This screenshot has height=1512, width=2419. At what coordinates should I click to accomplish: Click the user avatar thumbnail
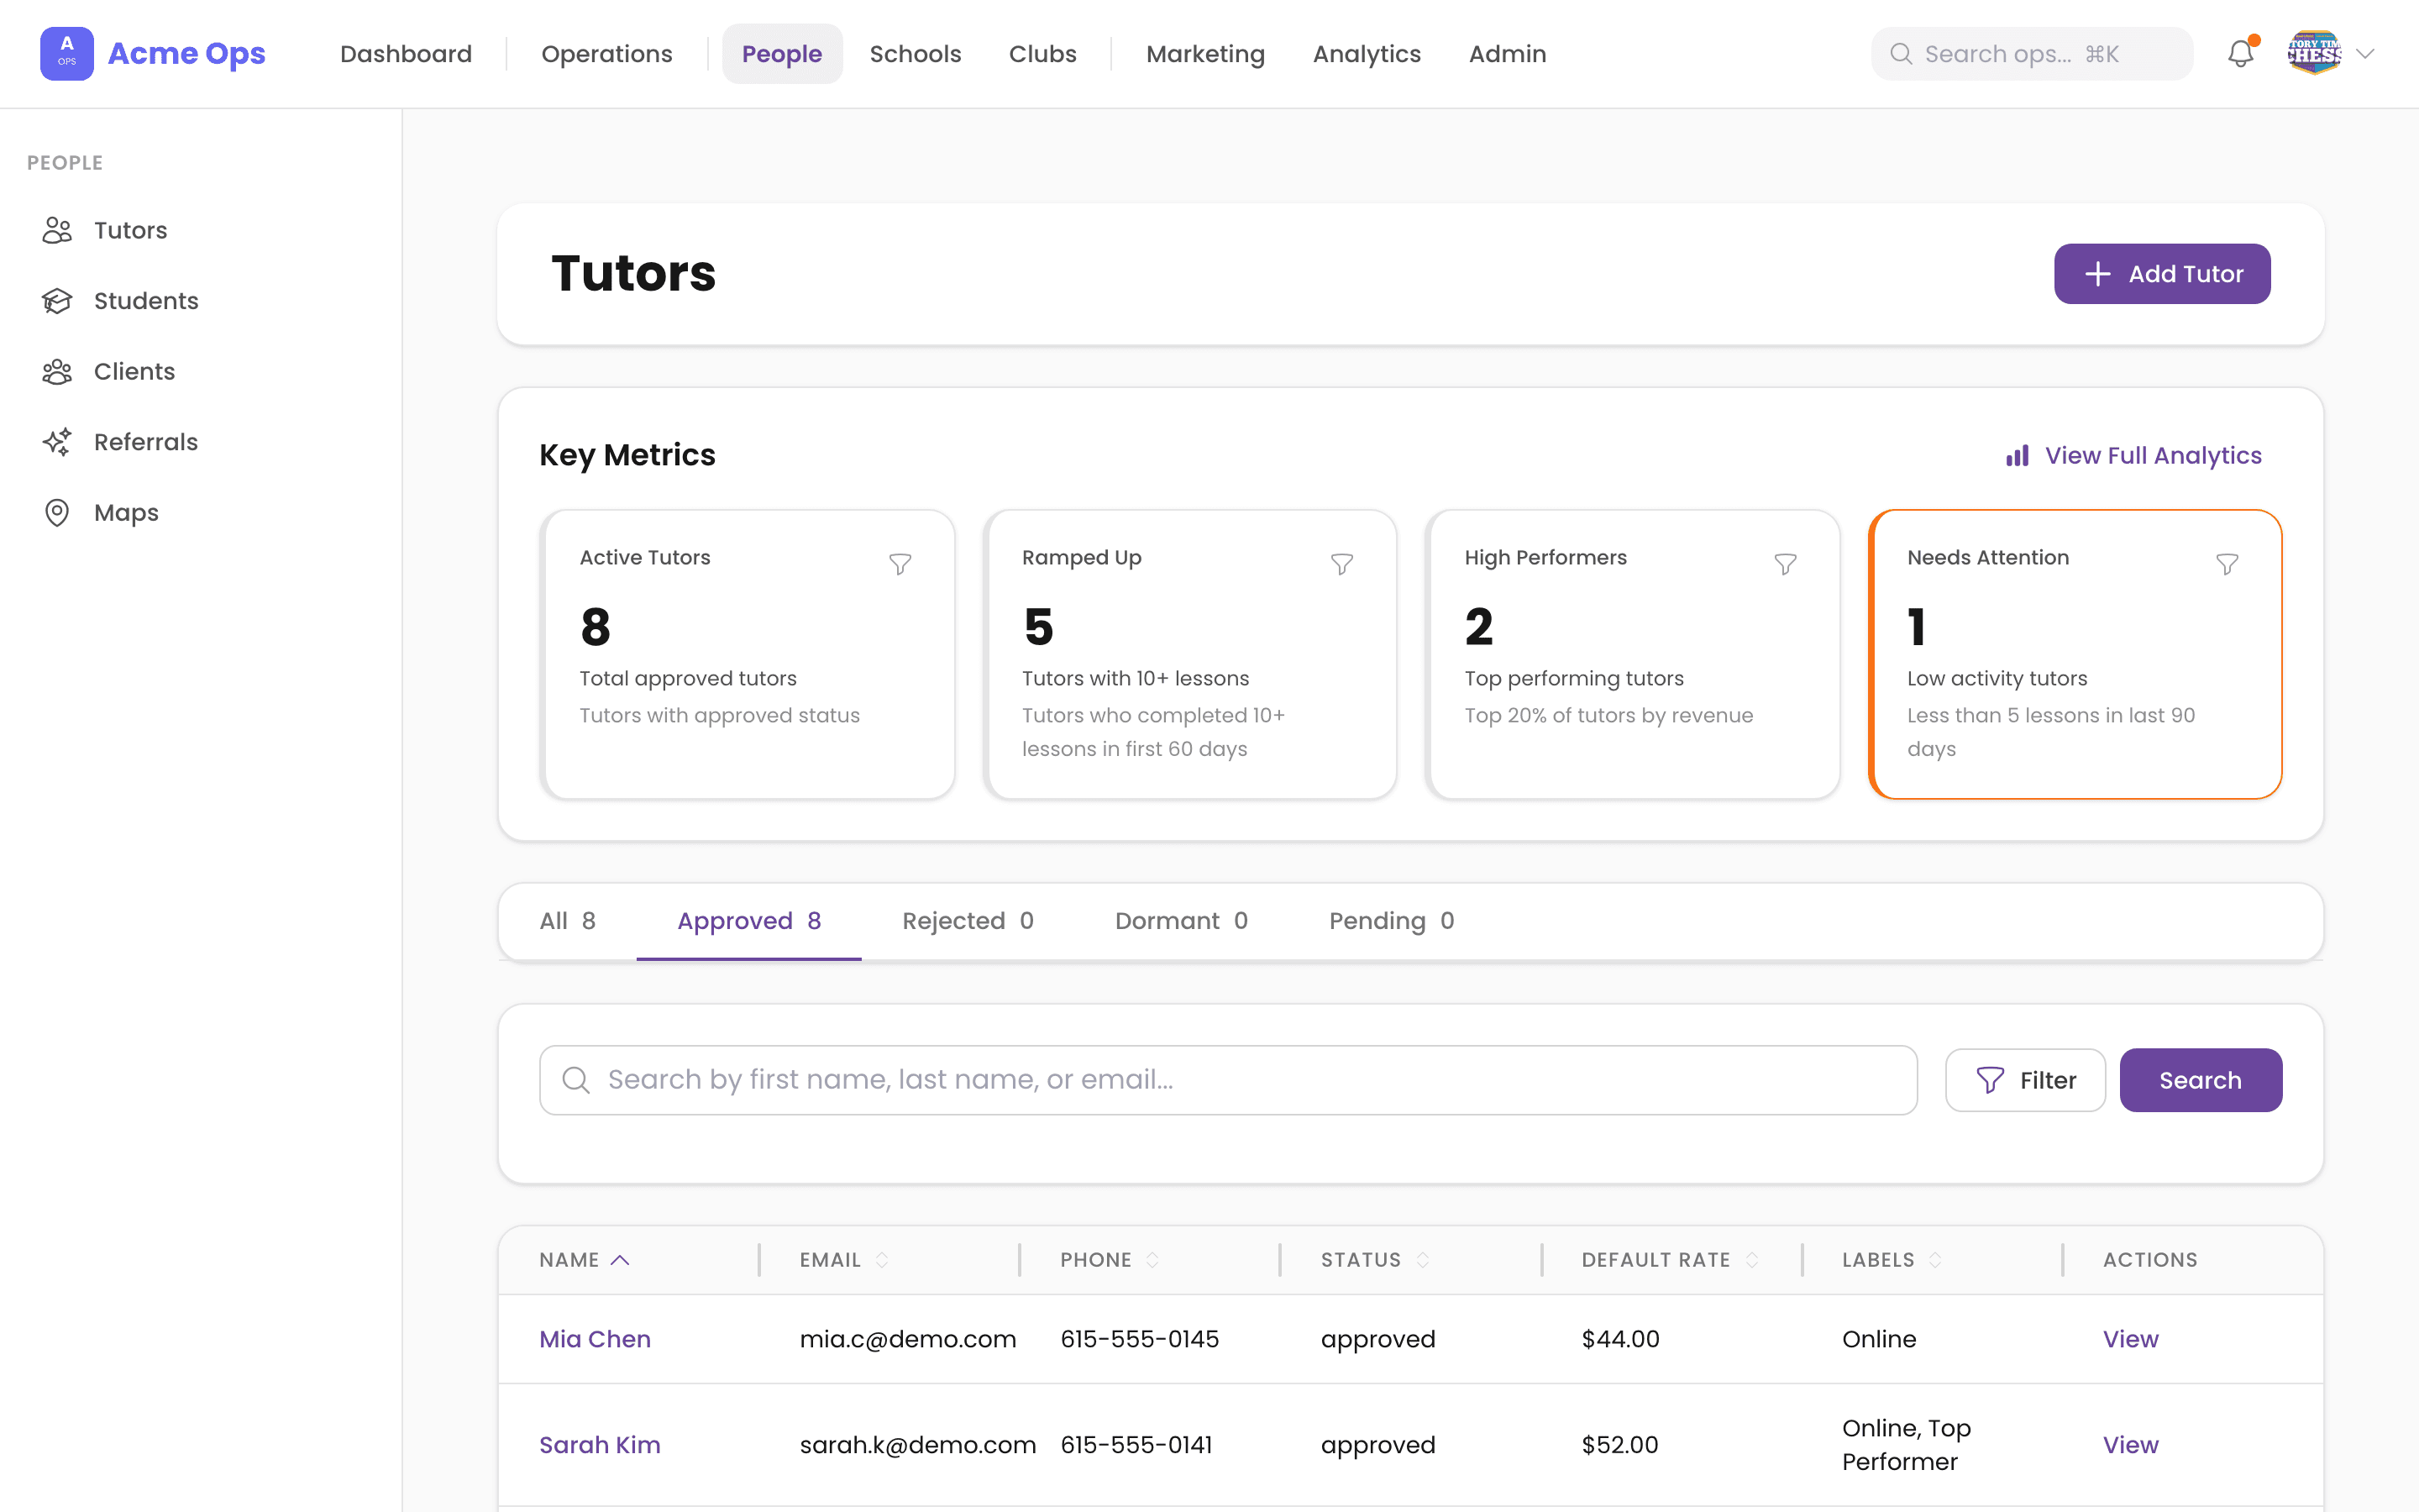[x=2314, y=53]
